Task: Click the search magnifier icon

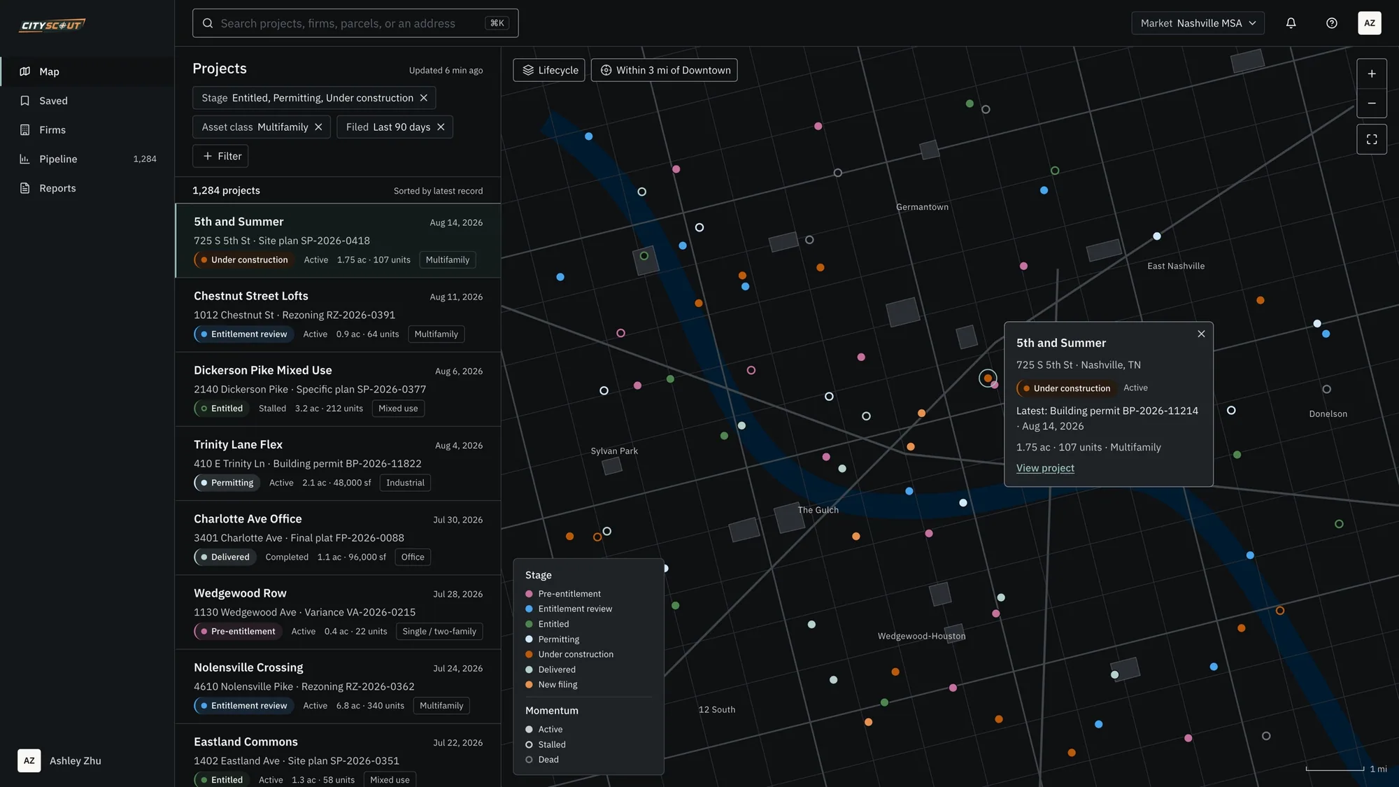Action: click(208, 23)
